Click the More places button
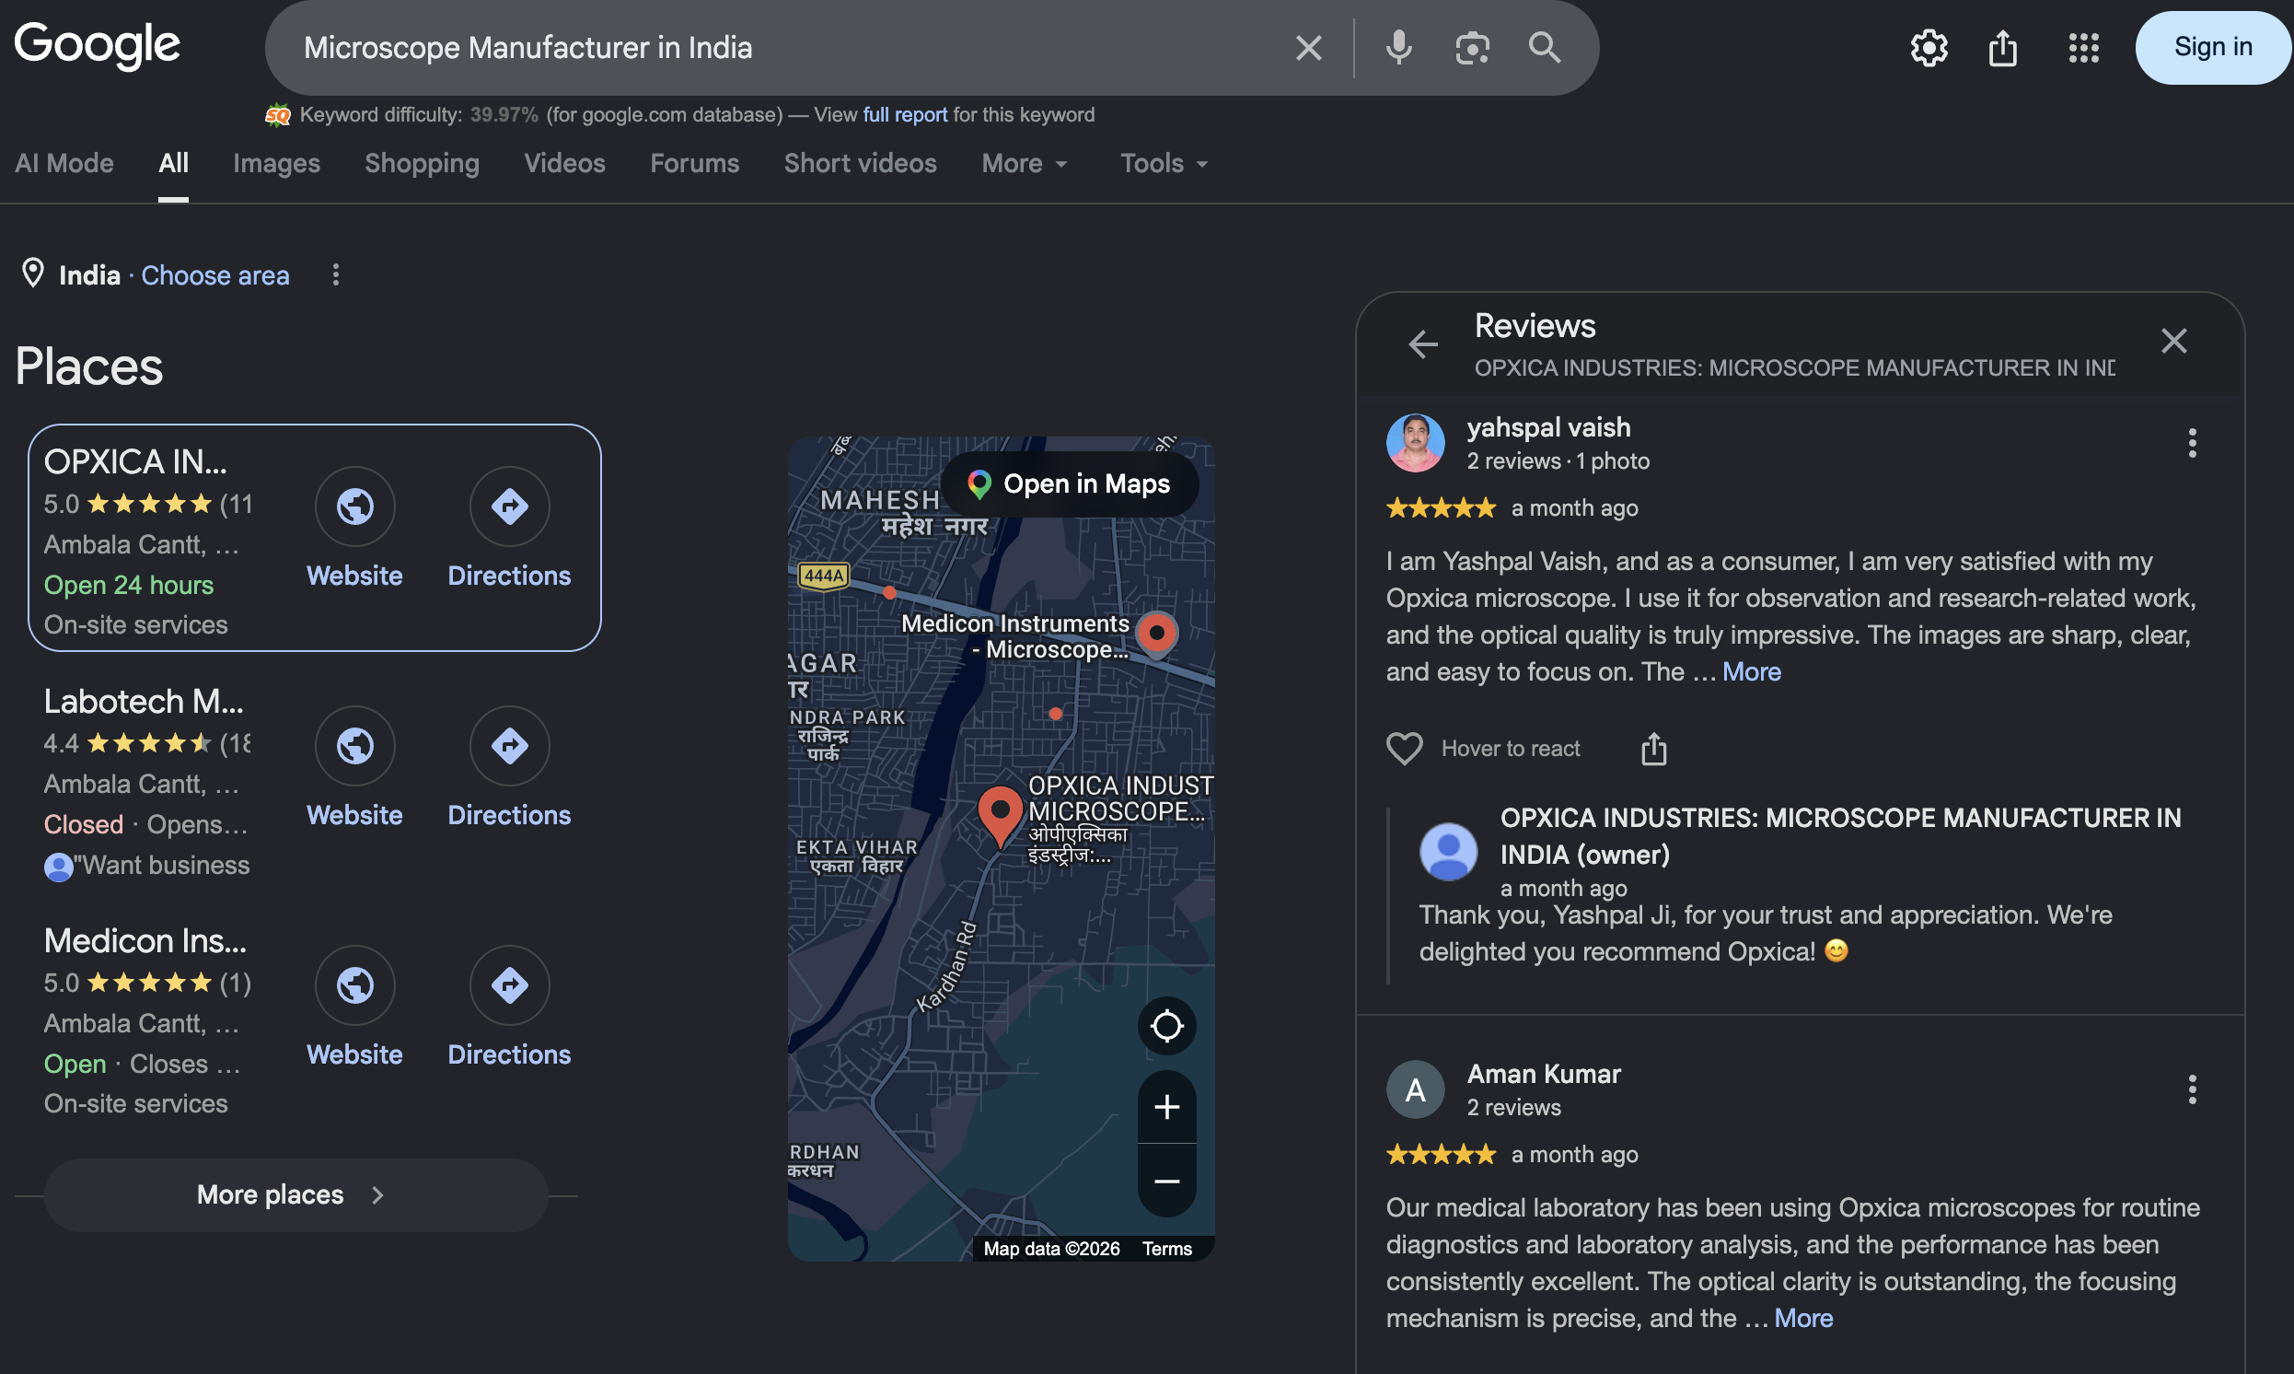 pyautogui.click(x=296, y=1195)
